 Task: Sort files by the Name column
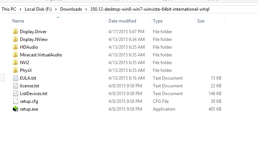point(18,21)
